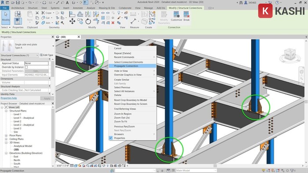Collapse Elevations (Building Elevation) node
The width and height of the screenshot is (308, 173).
(6, 153)
